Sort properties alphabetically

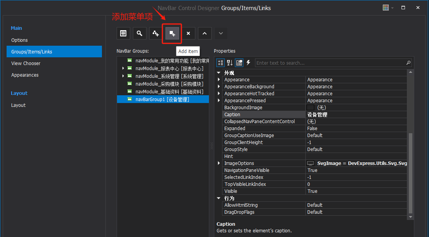[x=230, y=63]
